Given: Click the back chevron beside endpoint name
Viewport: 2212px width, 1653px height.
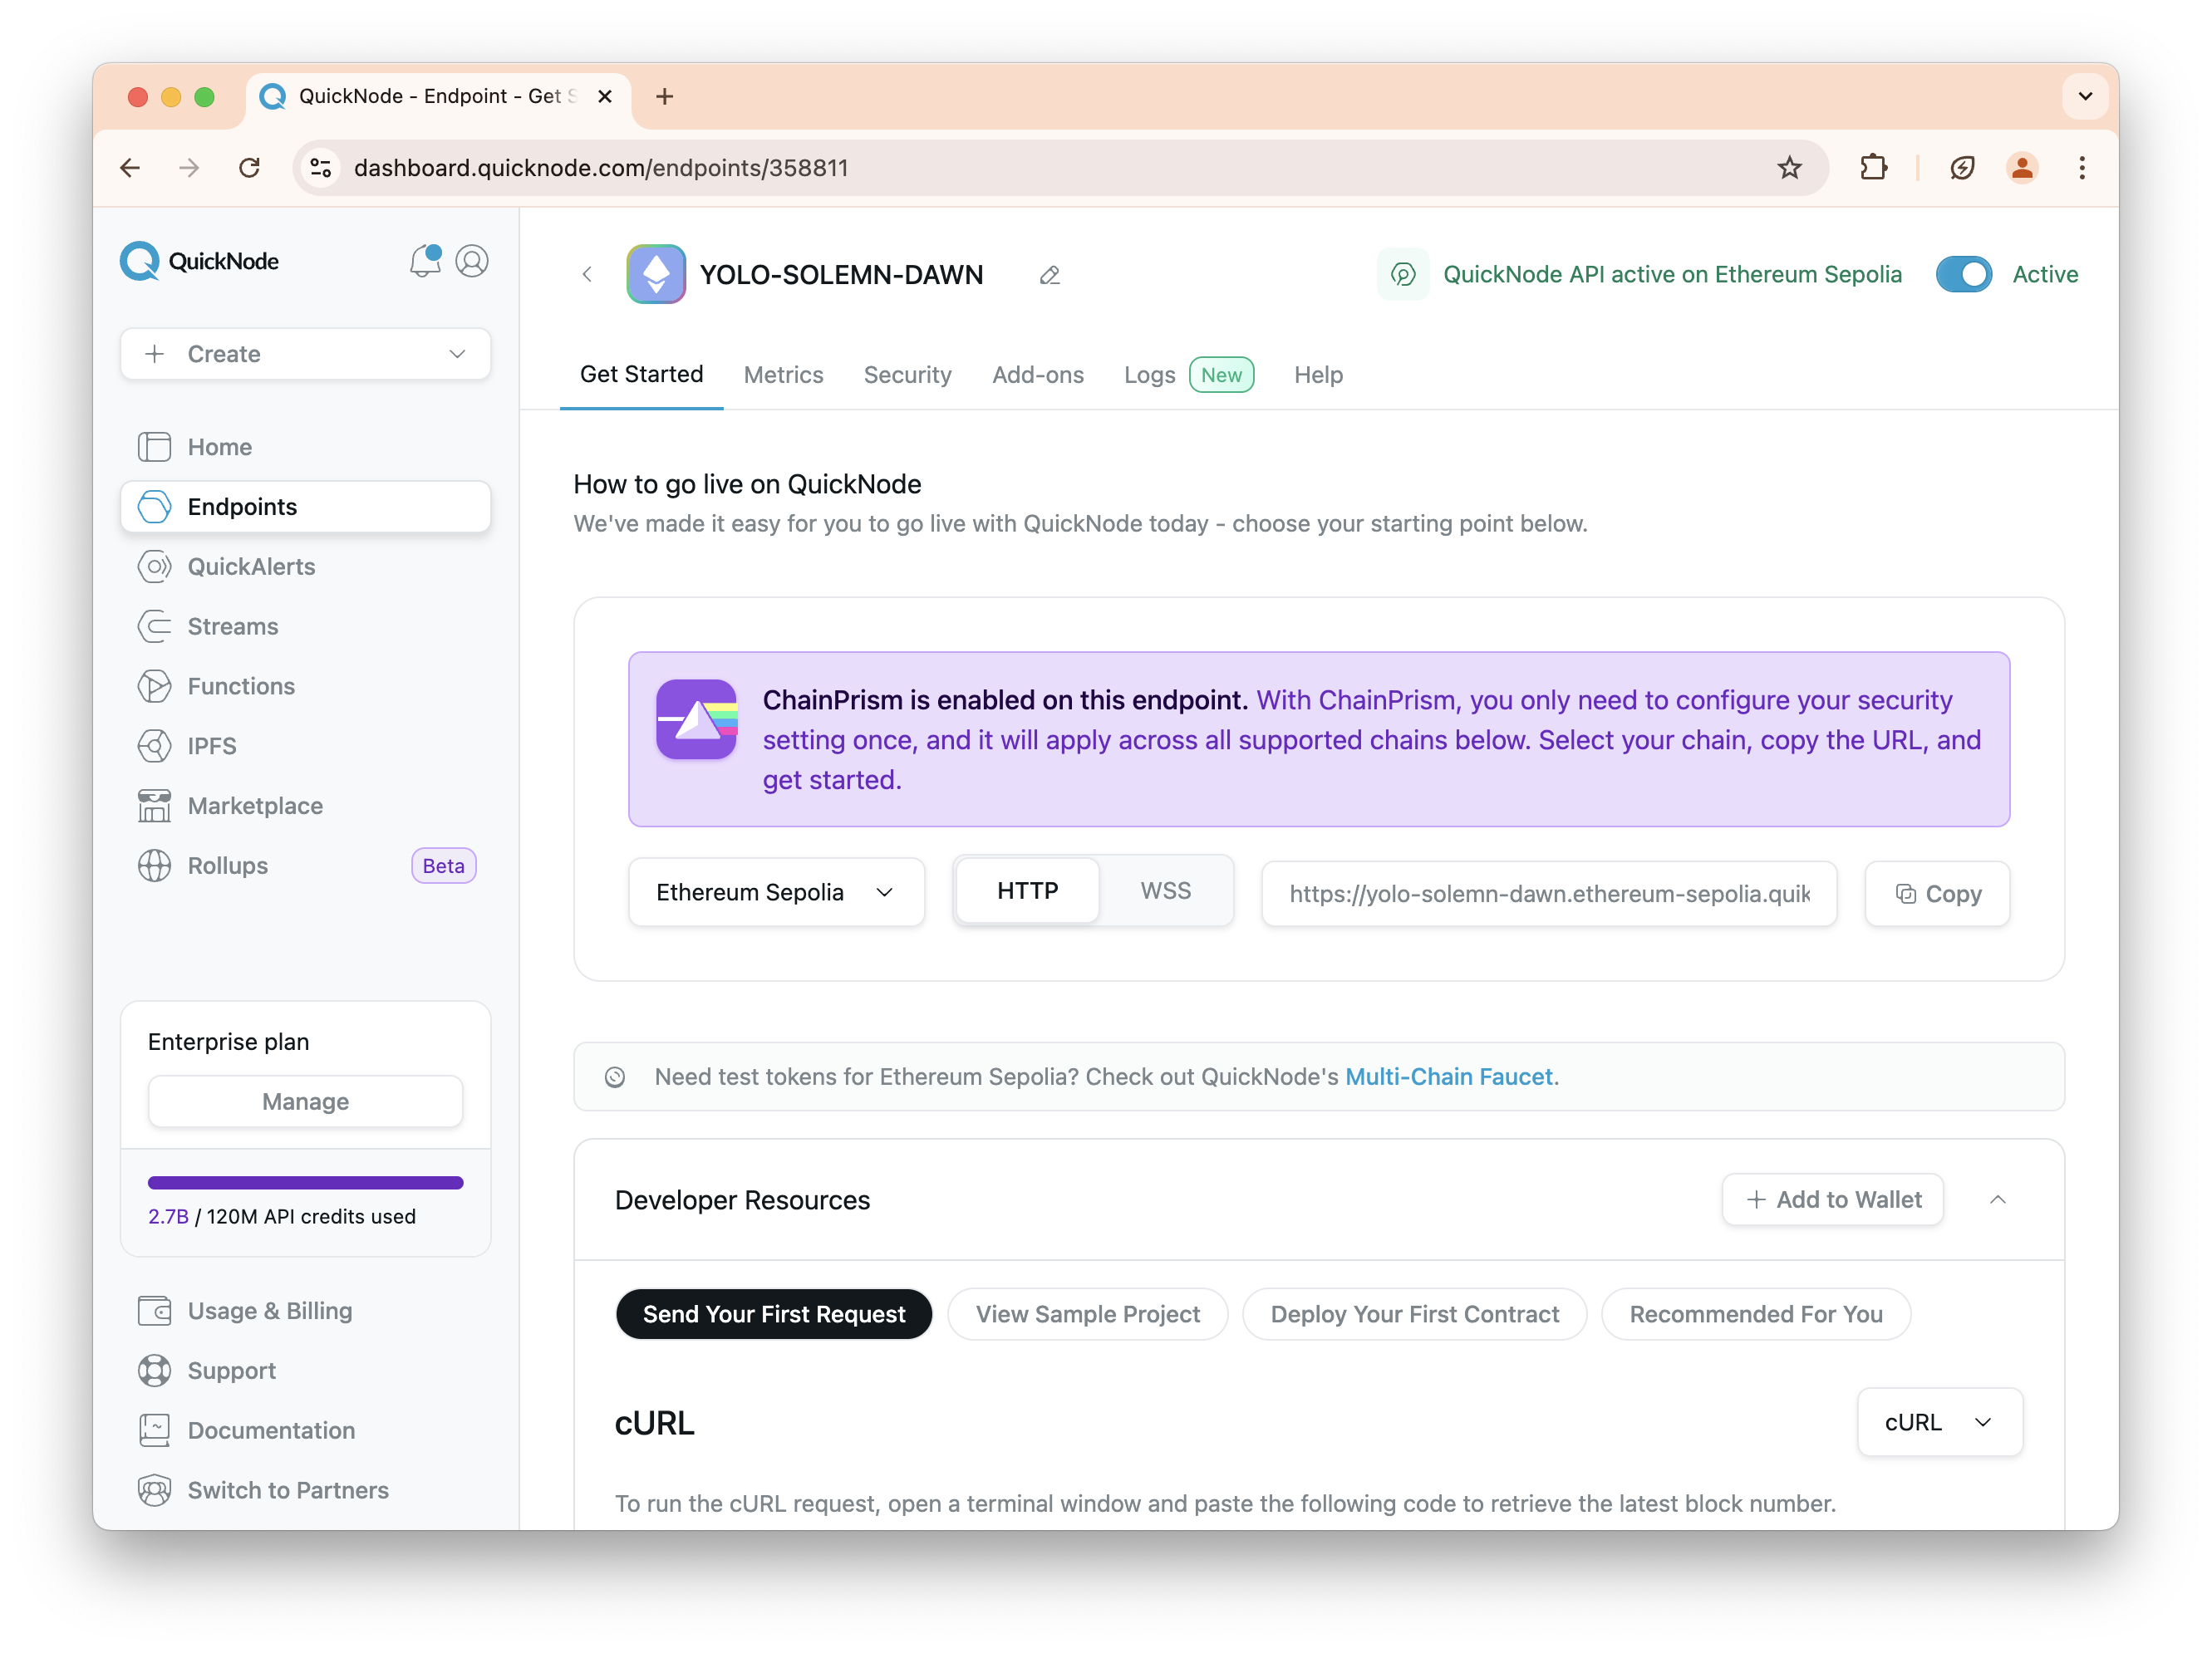Looking at the screenshot, I should click(587, 275).
